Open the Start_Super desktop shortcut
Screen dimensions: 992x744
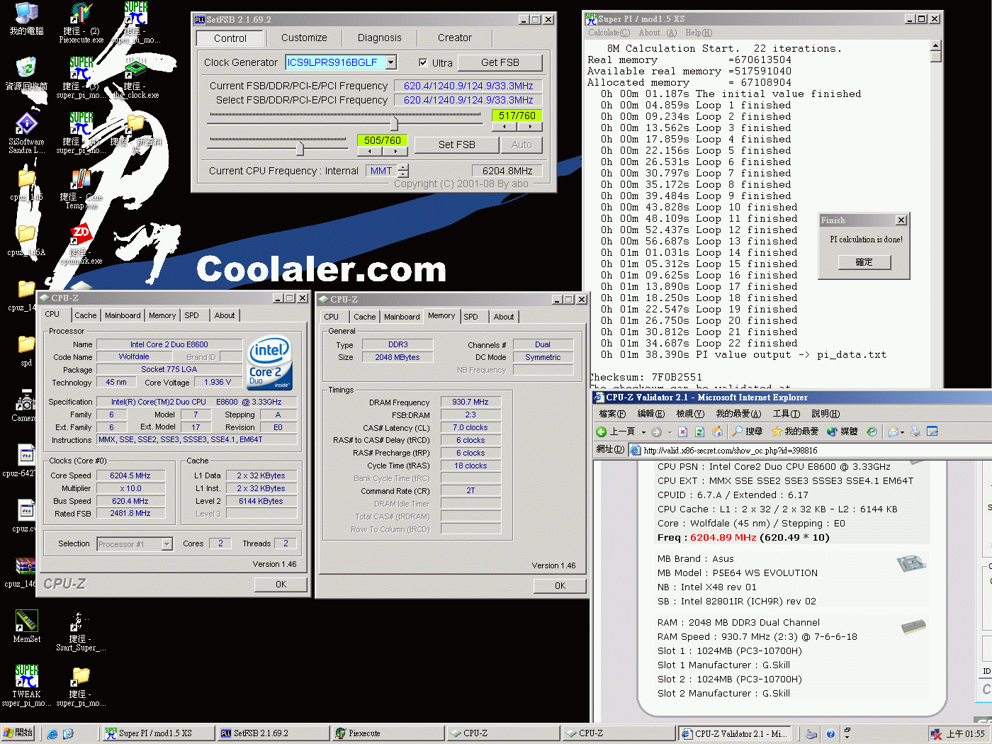point(81,632)
